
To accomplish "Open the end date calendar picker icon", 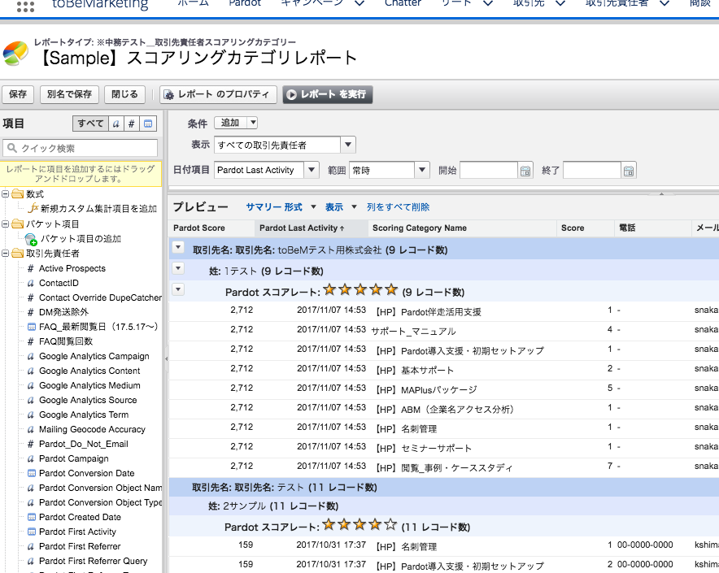I will pos(629,171).
